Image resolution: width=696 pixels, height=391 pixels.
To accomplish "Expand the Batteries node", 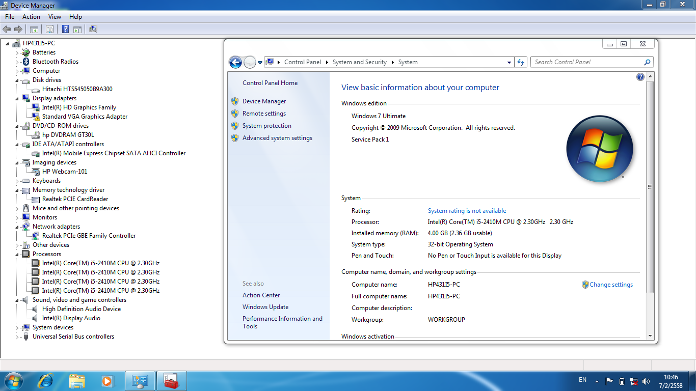I will pos(17,52).
